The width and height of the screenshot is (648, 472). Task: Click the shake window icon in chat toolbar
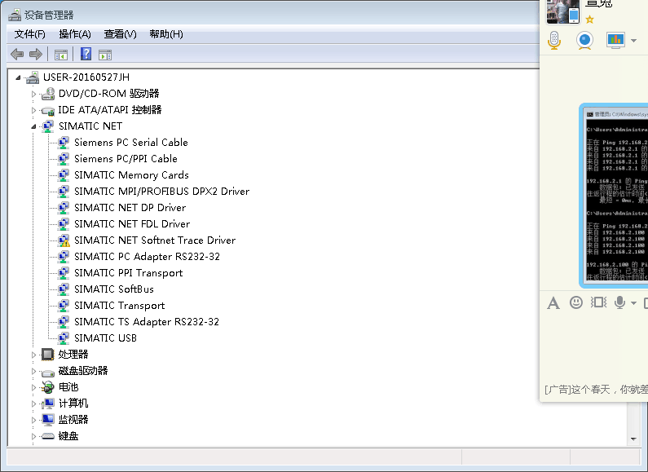598,302
